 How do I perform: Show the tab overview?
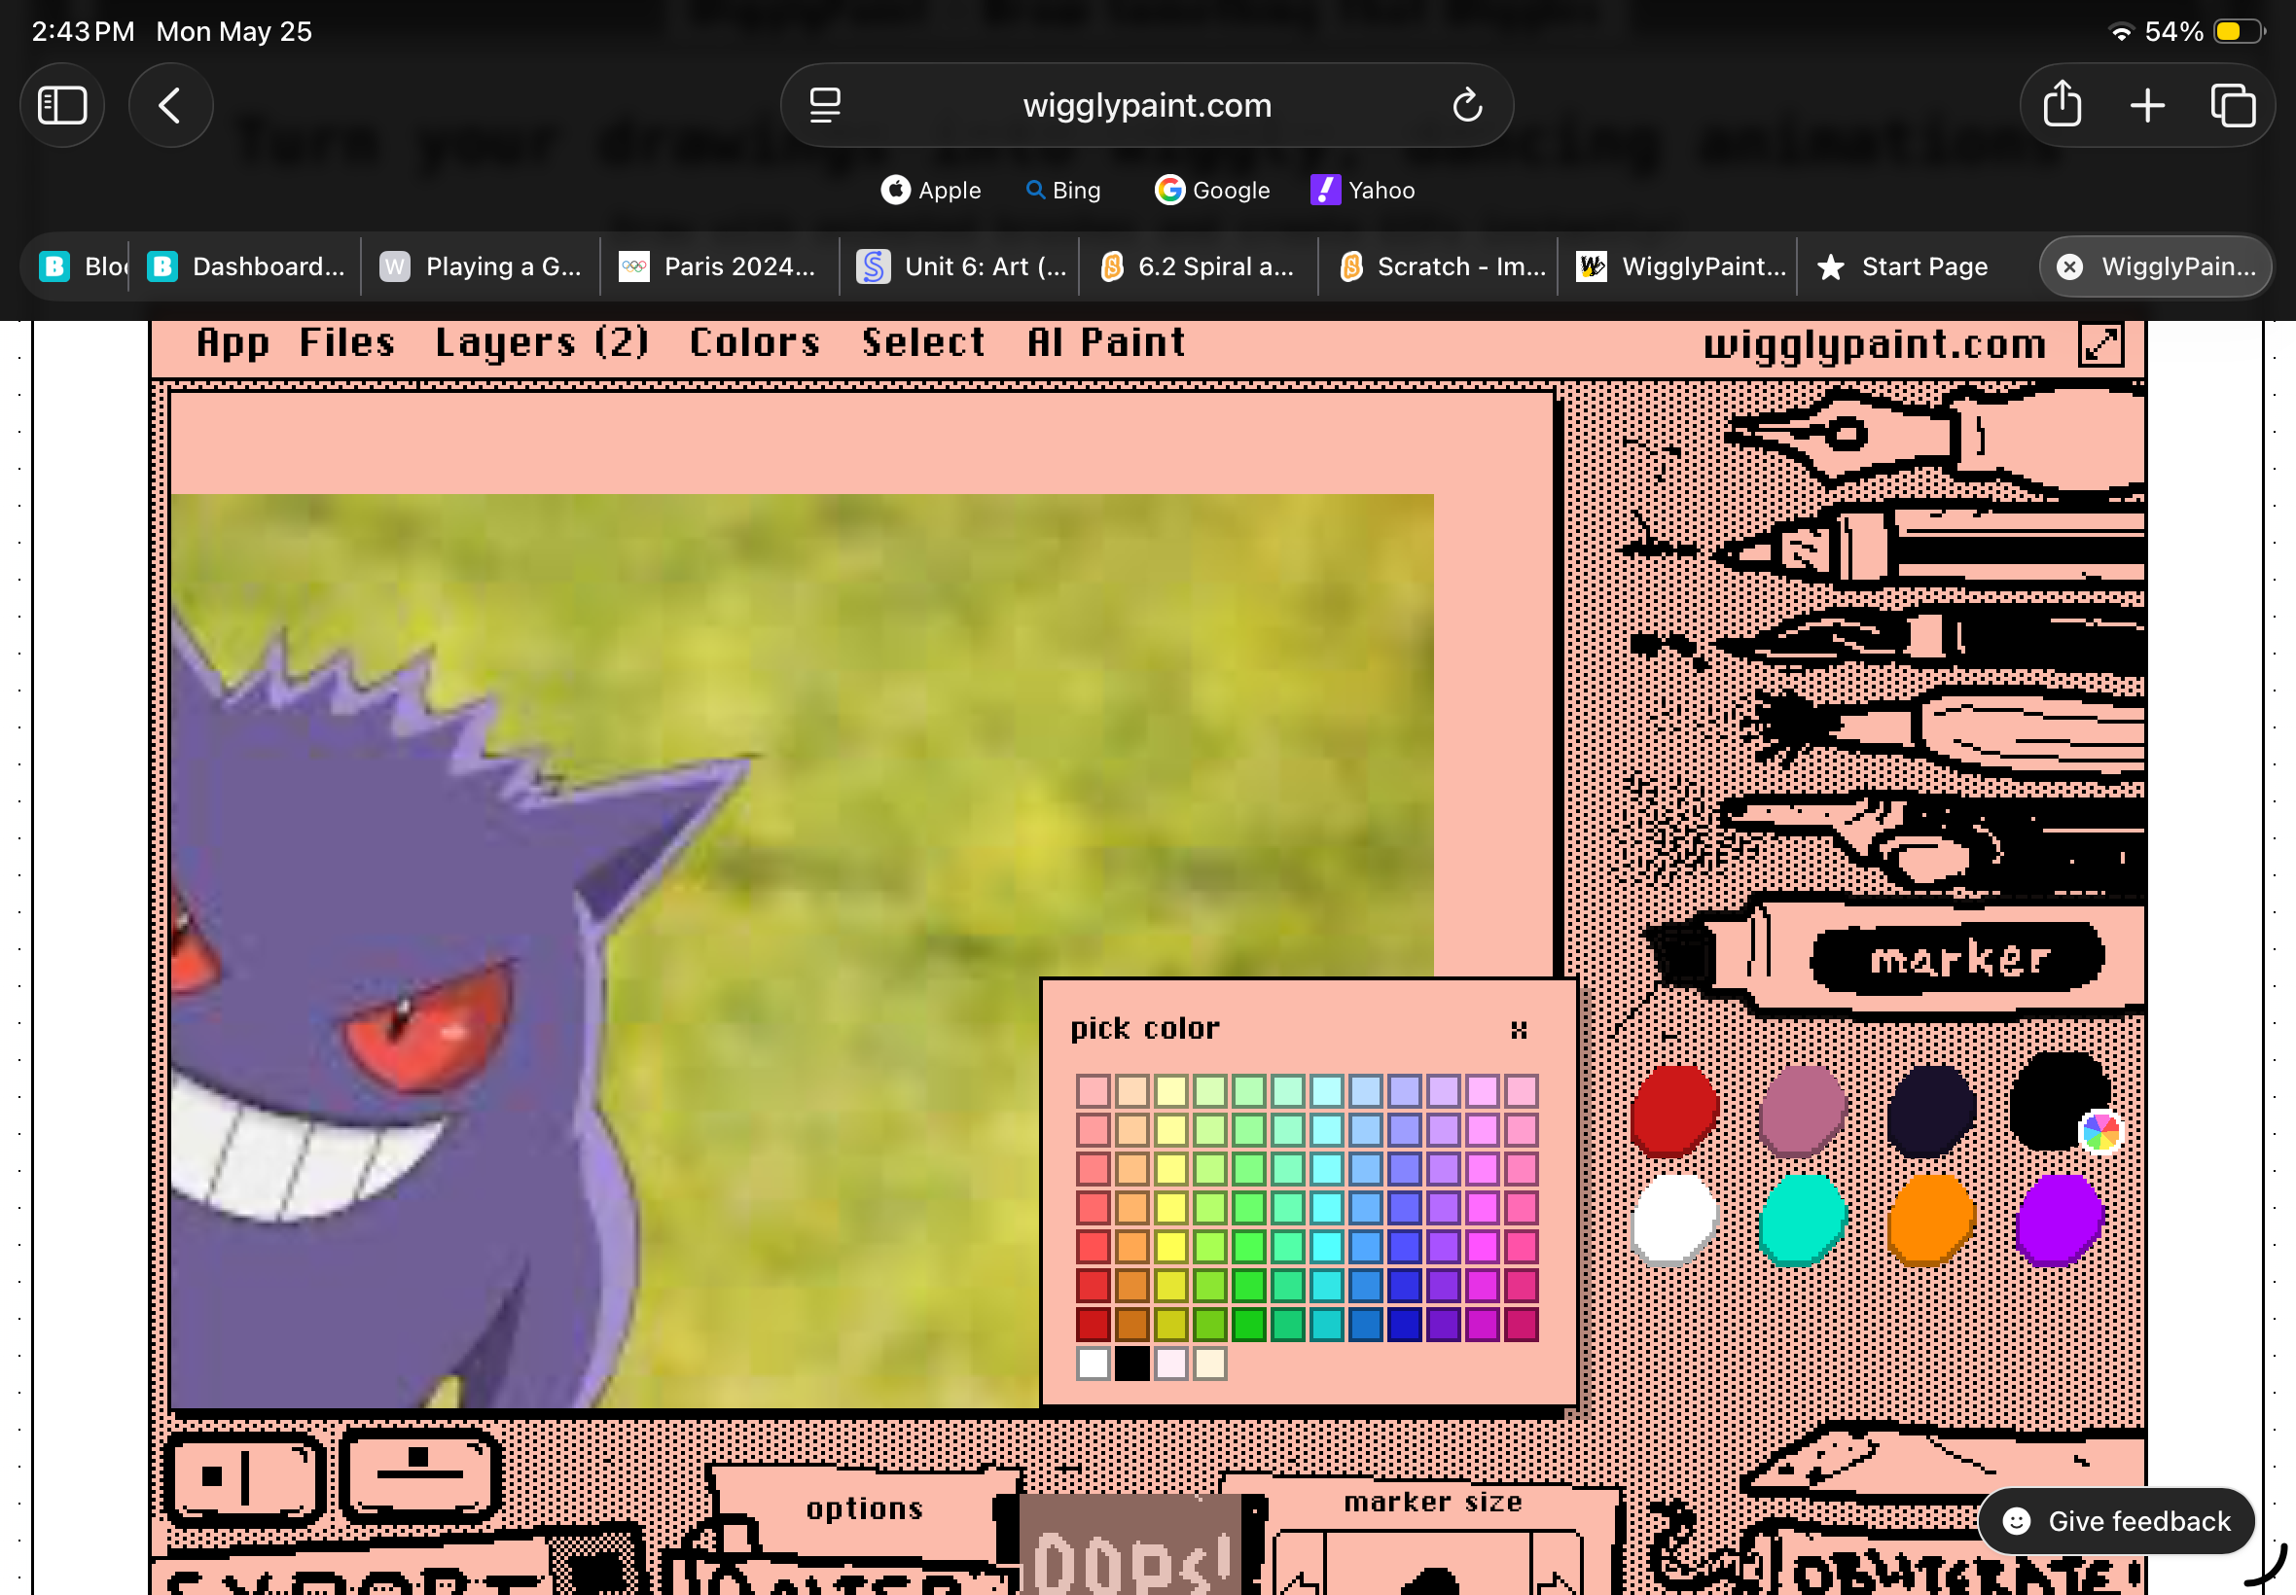point(2232,105)
